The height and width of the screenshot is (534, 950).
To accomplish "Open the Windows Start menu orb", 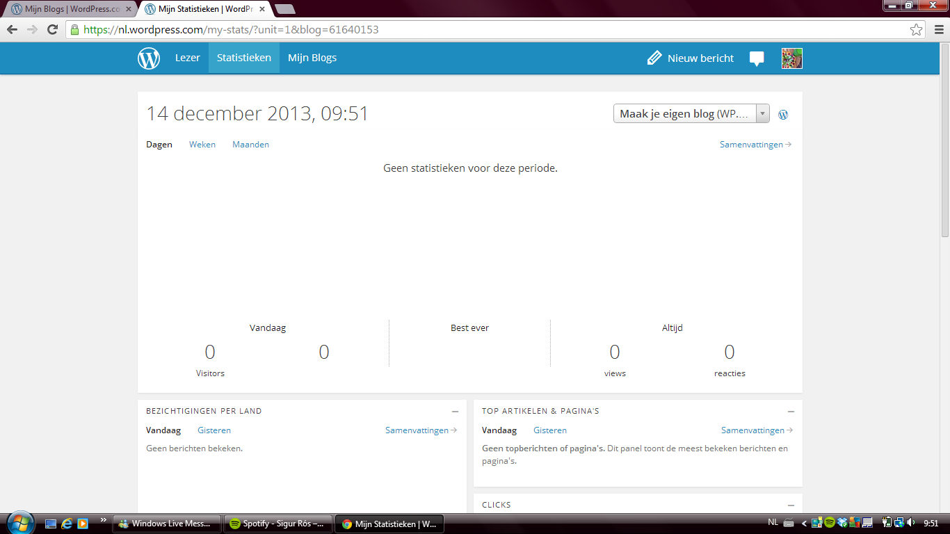I will click(x=19, y=522).
